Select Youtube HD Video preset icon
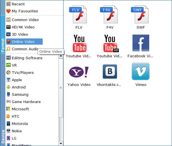The height and width of the screenshot is (146, 172). tap(111, 43)
